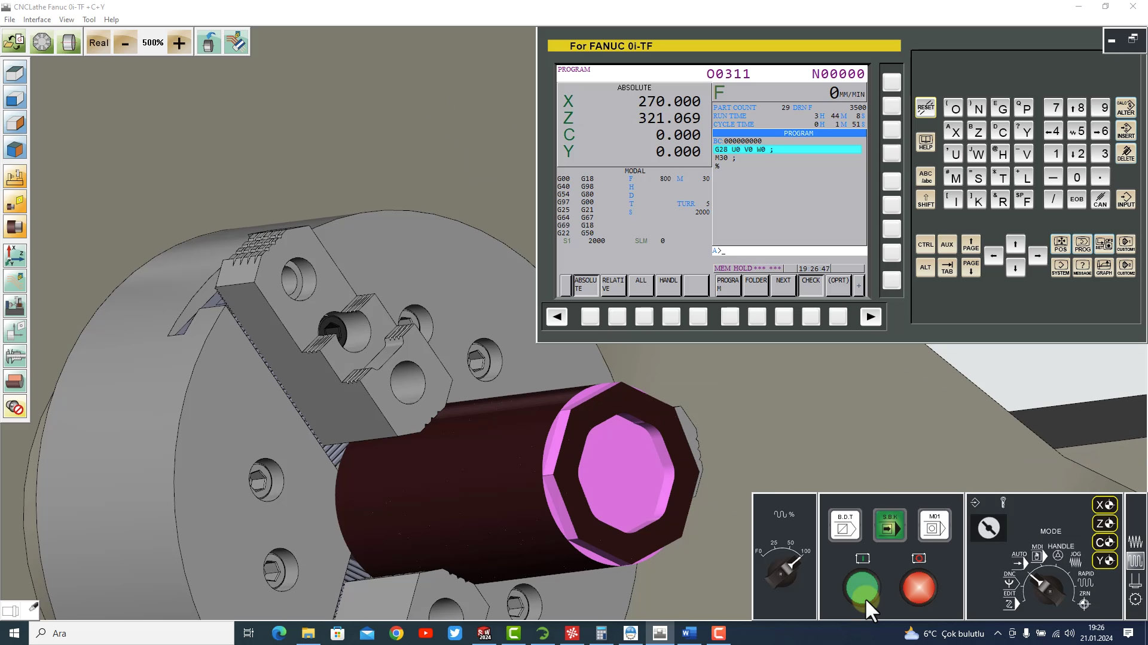Toggle the M01 optional stop button

[x=935, y=525]
